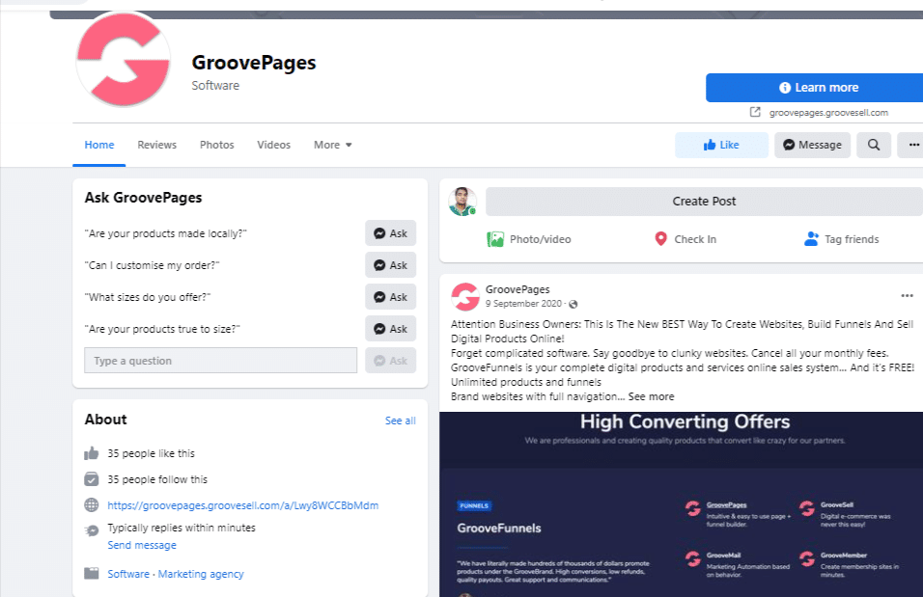The height and width of the screenshot is (597, 923).
Task: Click the "Typically replies within minutes" text
Action: click(x=182, y=528)
